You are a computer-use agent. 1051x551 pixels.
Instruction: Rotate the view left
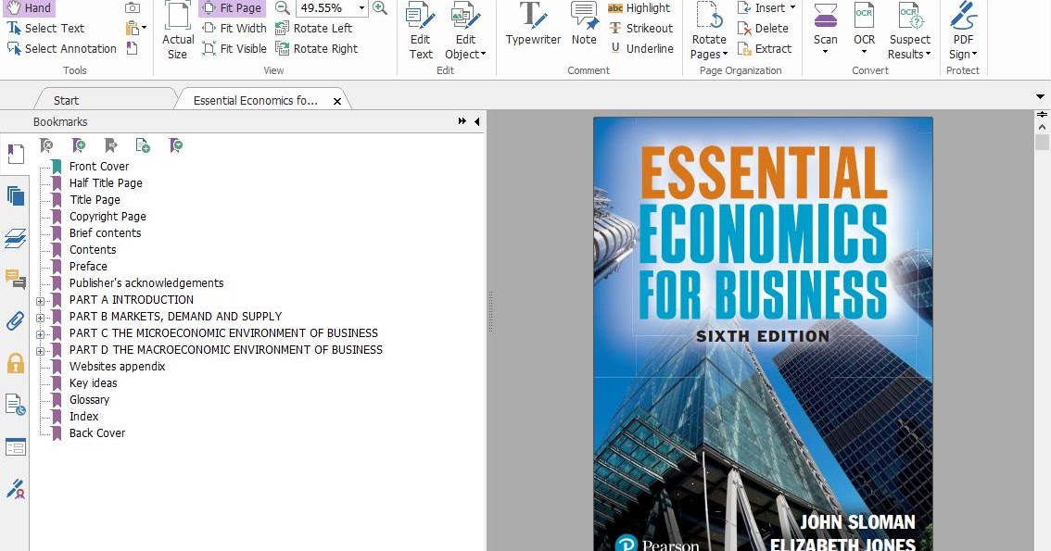click(x=313, y=28)
